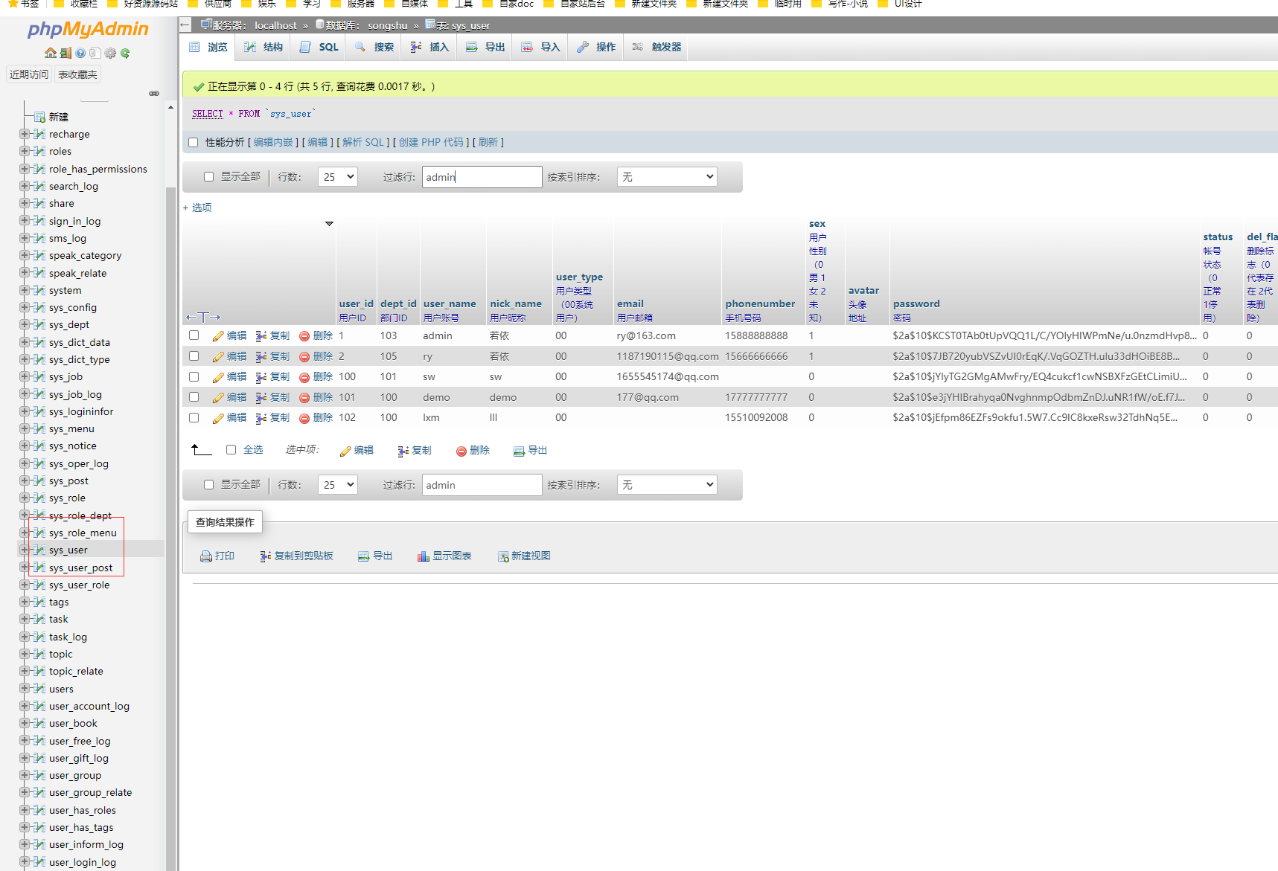Click the recently visited button
This screenshot has width=1278, height=871.
(29, 74)
